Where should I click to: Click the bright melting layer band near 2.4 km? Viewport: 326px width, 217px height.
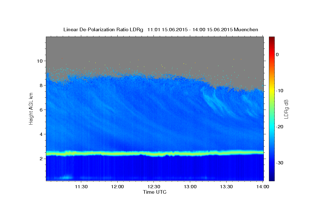(x=155, y=154)
